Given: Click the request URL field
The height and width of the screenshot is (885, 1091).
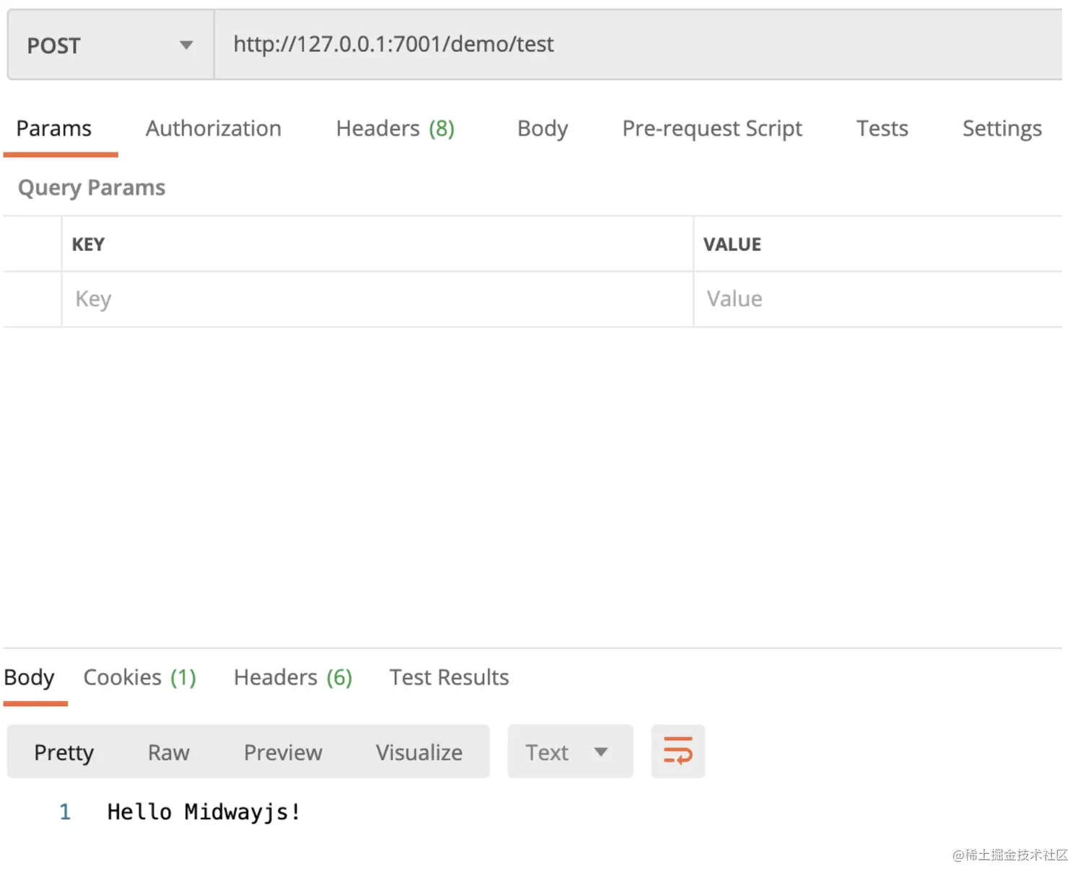Looking at the screenshot, I should click(638, 45).
